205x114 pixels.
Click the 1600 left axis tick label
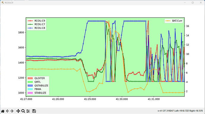point(21,47)
